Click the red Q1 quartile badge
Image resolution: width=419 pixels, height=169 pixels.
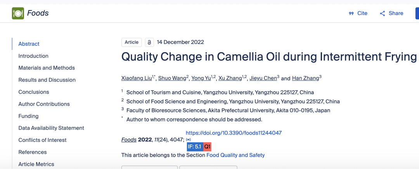(207, 147)
